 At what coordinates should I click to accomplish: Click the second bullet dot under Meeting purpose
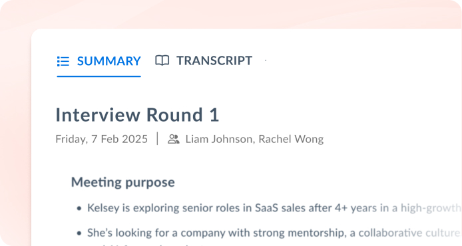tap(79, 233)
